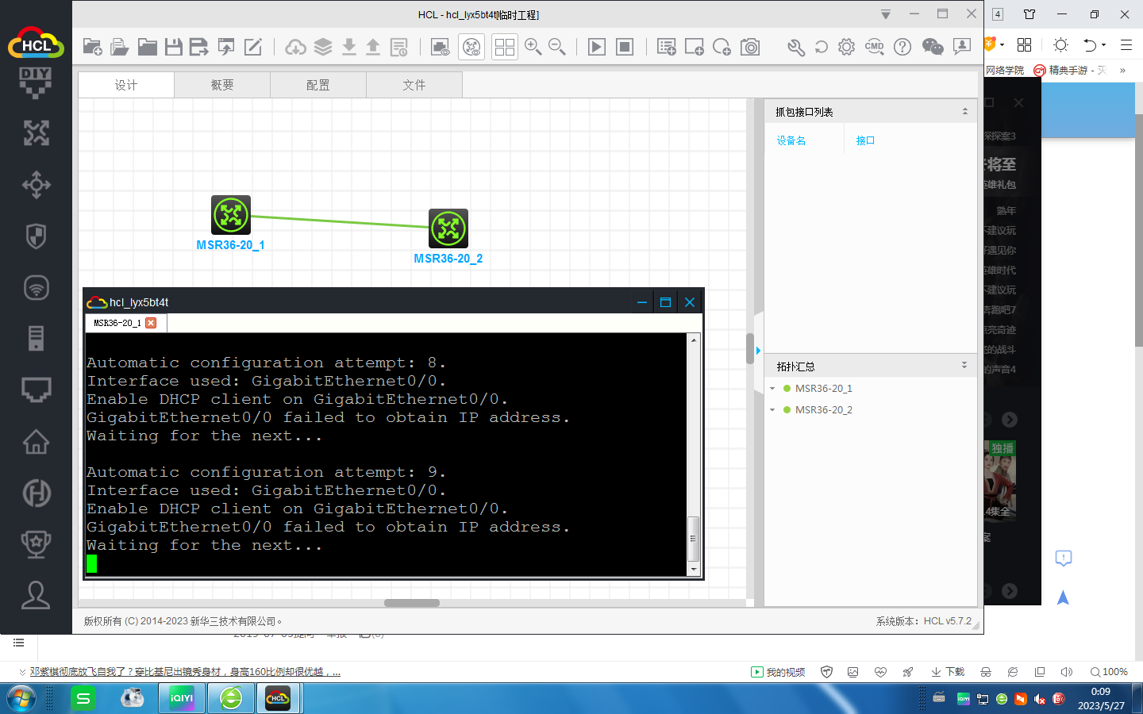The width and height of the screenshot is (1143, 714).
Task: Collapse the 抓包接口列表 panel
Action: point(965,111)
